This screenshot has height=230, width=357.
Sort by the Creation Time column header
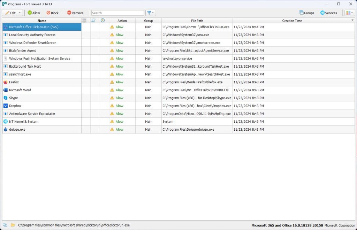(x=292, y=21)
